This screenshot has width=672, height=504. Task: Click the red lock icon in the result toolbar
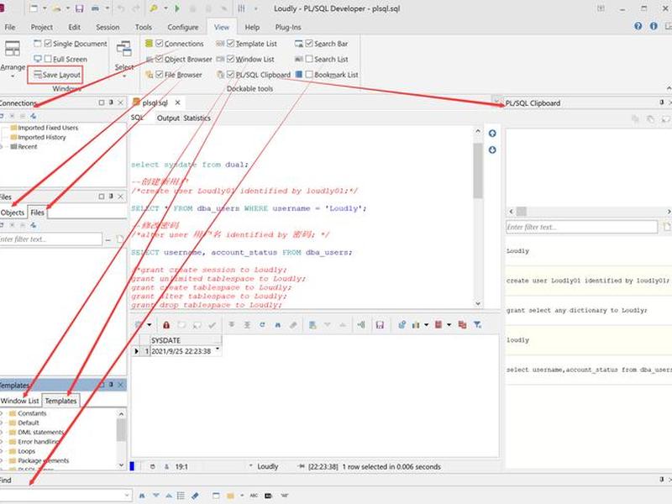click(166, 325)
